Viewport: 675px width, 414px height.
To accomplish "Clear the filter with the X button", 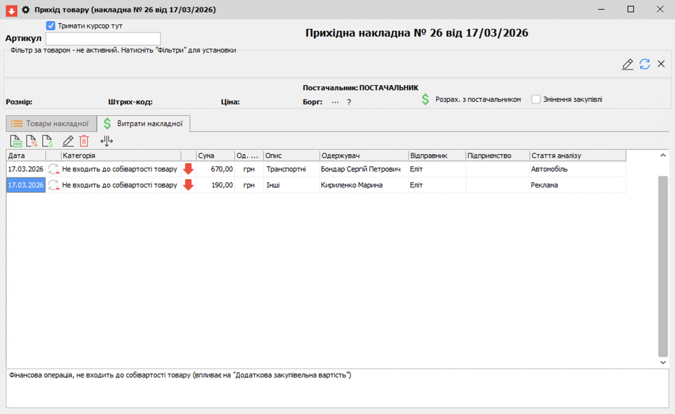I will point(661,64).
